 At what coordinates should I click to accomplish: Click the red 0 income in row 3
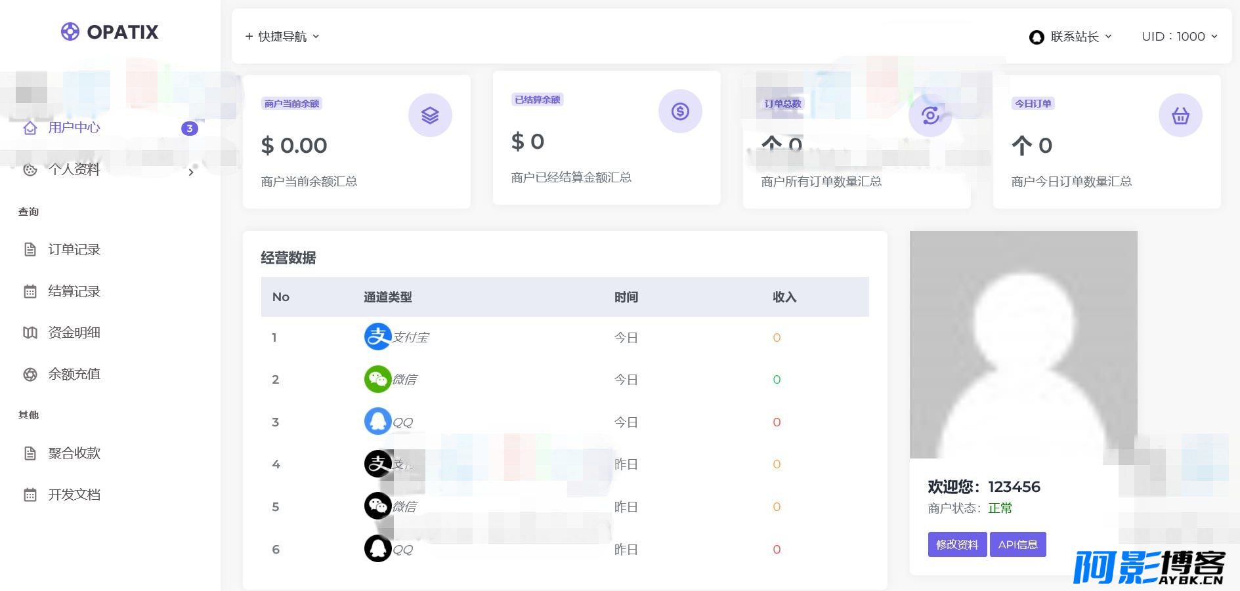[x=777, y=422]
